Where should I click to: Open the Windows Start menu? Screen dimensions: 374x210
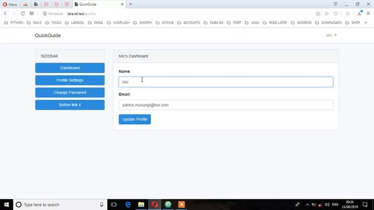pos(6,205)
